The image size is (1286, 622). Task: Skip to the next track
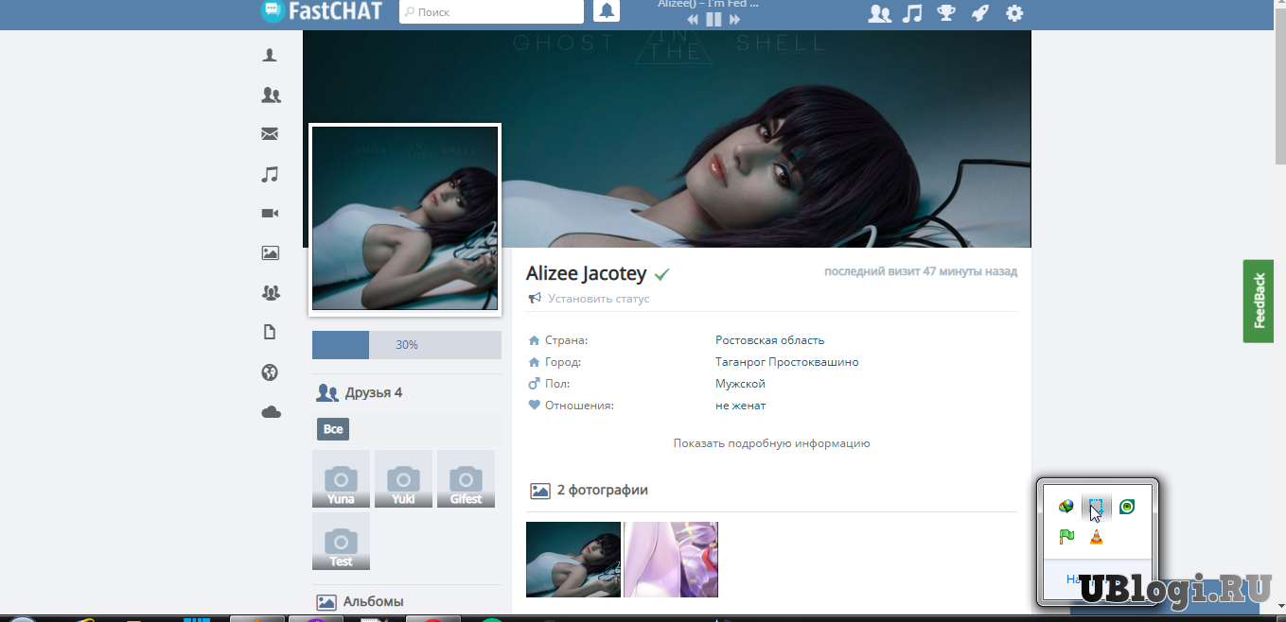point(734,19)
